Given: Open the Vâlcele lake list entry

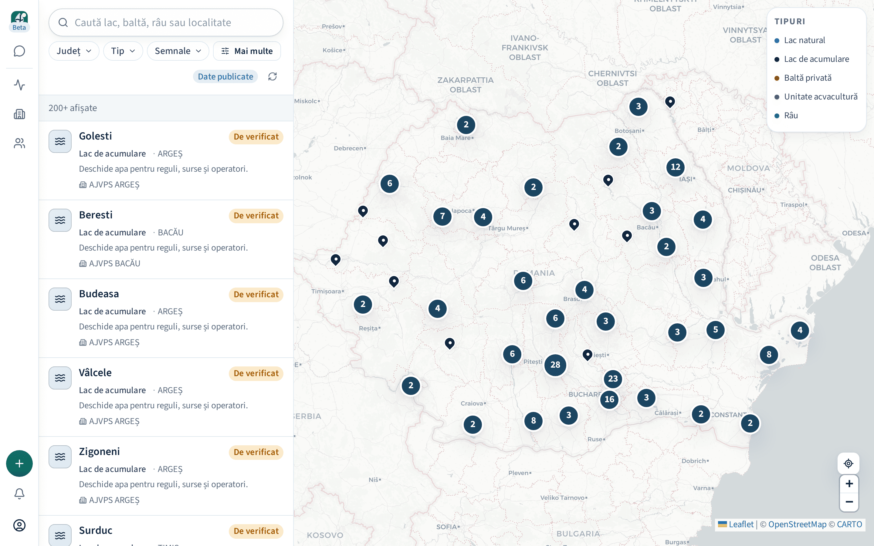Looking at the screenshot, I should coord(166,397).
